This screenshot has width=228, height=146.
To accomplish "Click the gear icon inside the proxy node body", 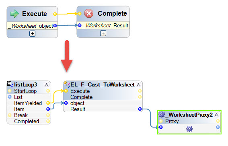I will click(189, 129).
